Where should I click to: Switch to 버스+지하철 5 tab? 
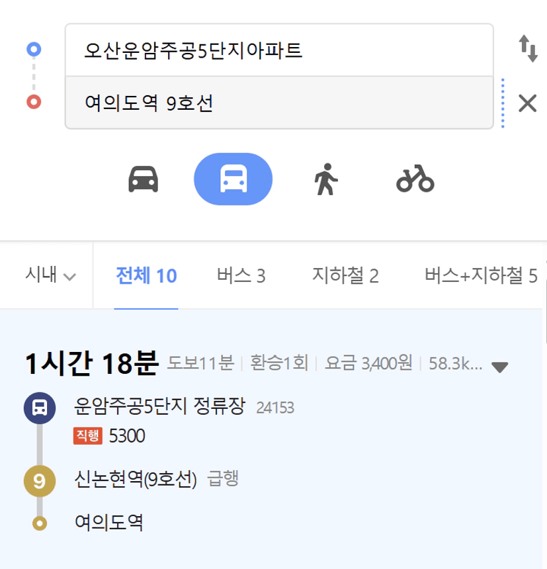click(x=481, y=275)
